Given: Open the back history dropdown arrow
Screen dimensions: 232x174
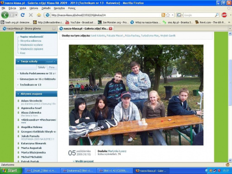Looking at the screenshot, I should pos(16,15).
